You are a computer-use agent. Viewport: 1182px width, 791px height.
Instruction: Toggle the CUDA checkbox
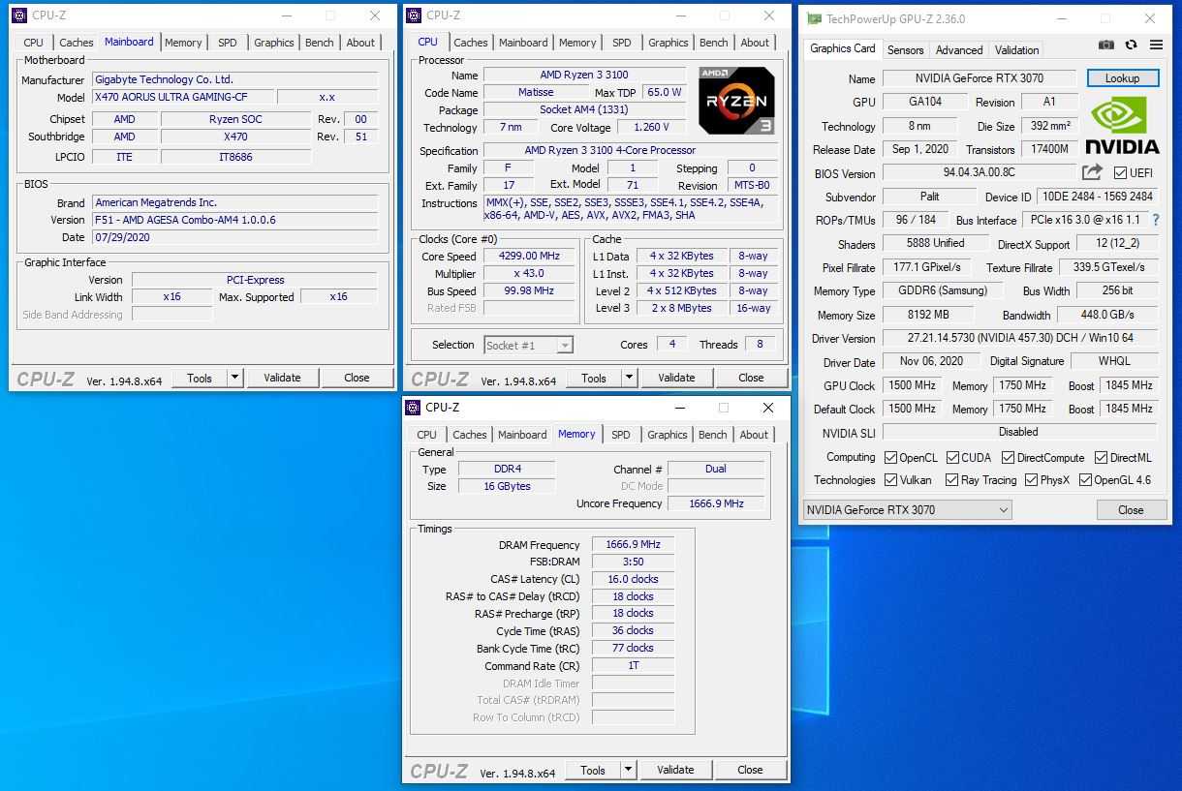953,457
